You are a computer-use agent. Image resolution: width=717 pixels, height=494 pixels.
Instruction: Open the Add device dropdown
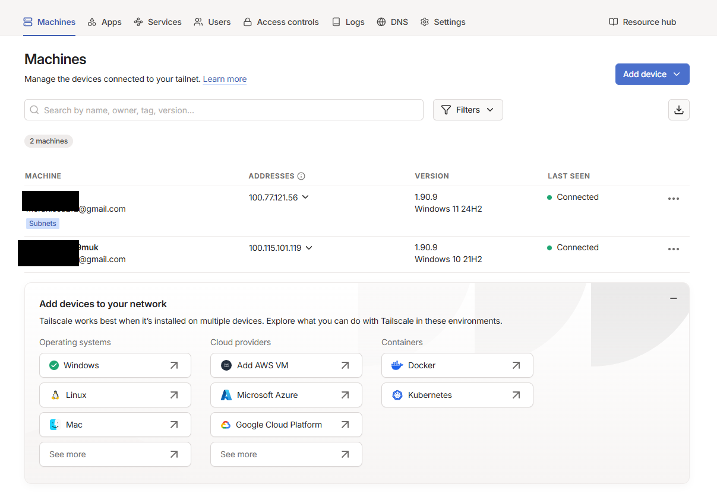point(652,74)
